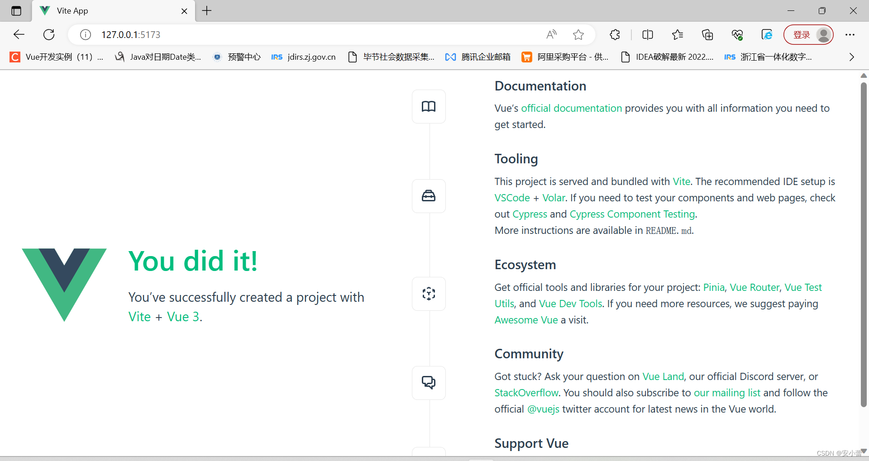Expand the bookmarks bar overflow chevron
Viewport: 869px width, 461px height.
tap(851, 57)
